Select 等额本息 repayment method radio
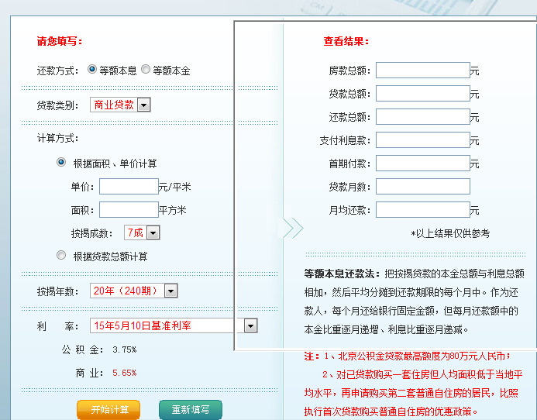Image resolution: width=537 pixels, height=420 pixels. [x=91, y=69]
